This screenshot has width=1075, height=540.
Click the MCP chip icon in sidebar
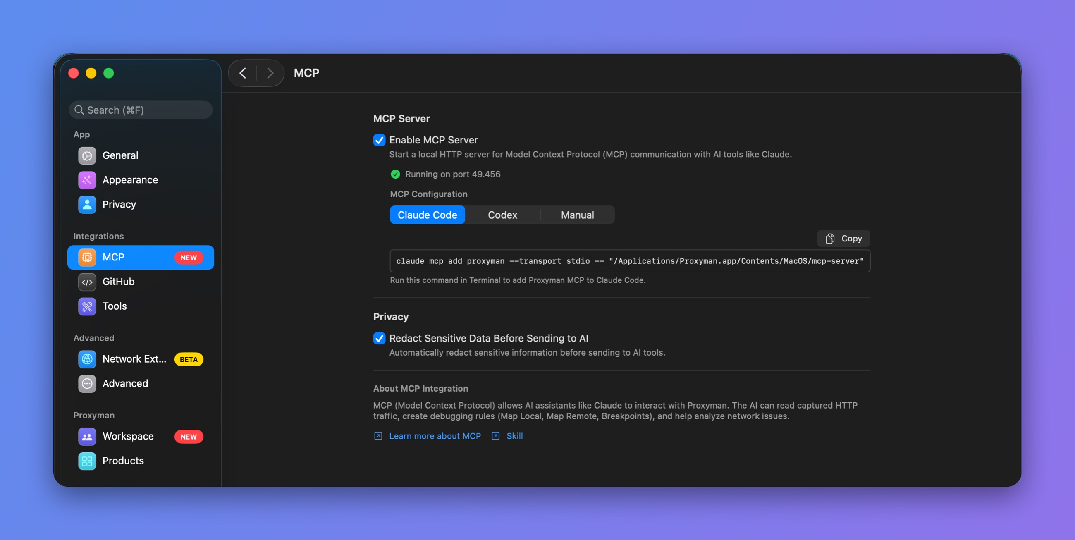tap(87, 258)
